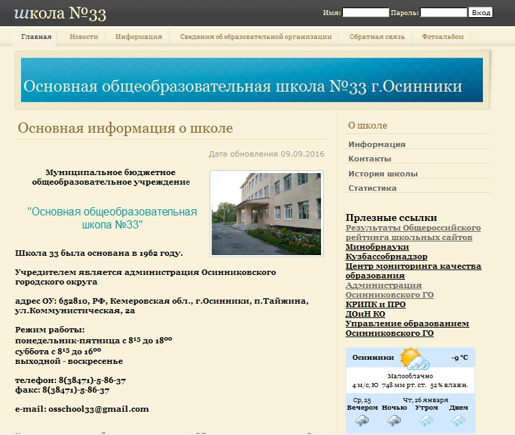Click Осинники city name in weather widget
Screen dimensions: 515x435
[373, 358]
